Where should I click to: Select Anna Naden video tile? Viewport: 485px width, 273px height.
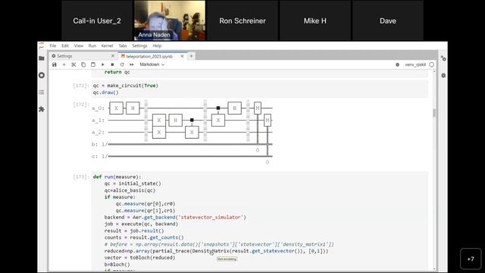click(170, 20)
